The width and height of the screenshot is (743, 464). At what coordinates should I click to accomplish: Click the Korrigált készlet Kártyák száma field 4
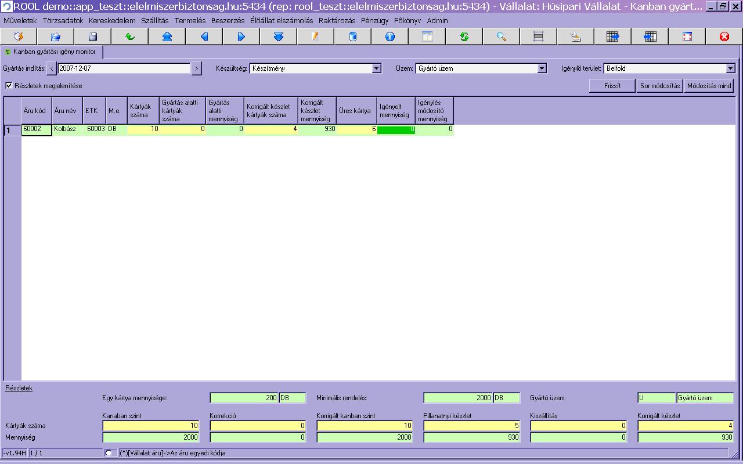[x=686, y=426]
